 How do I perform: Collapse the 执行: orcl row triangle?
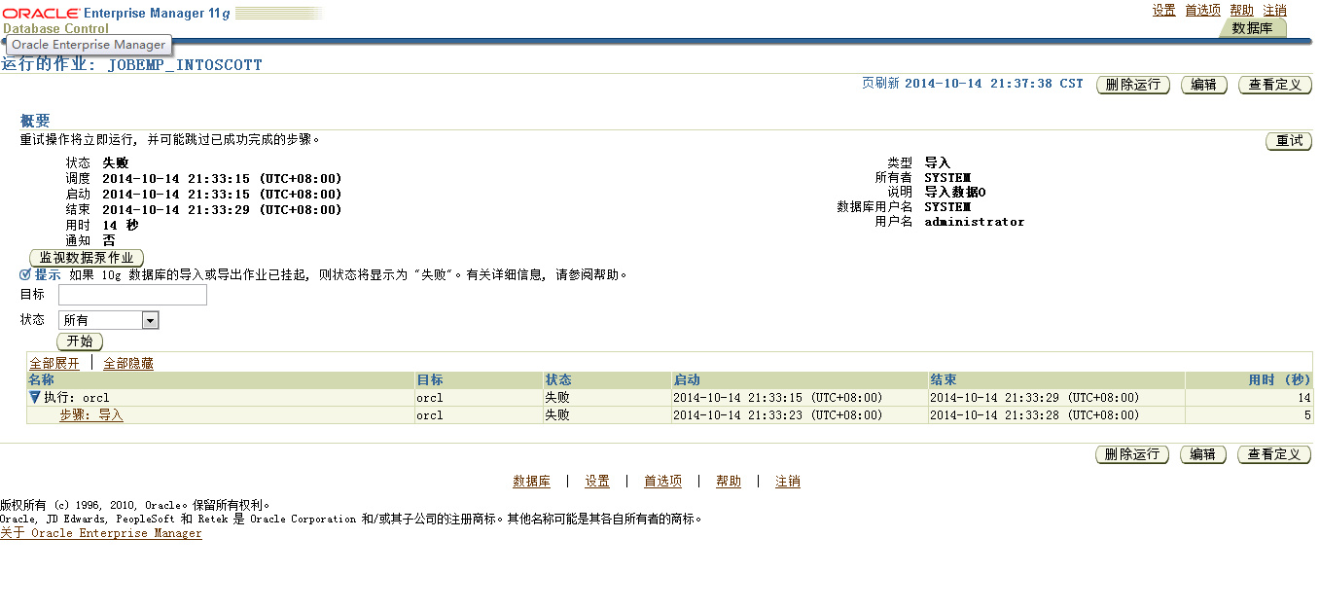pyautogui.click(x=34, y=397)
